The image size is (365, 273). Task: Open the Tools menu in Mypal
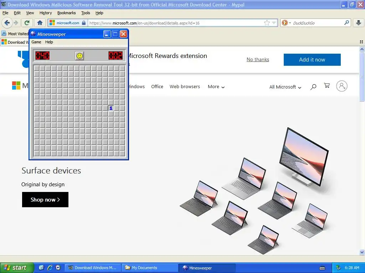point(86,13)
